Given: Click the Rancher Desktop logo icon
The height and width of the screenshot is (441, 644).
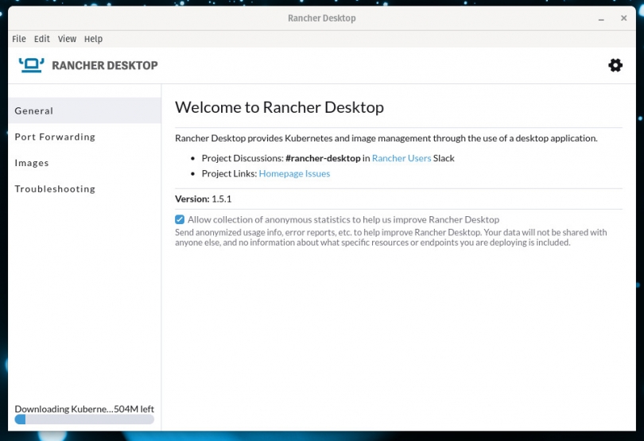Looking at the screenshot, I should [x=32, y=65].
